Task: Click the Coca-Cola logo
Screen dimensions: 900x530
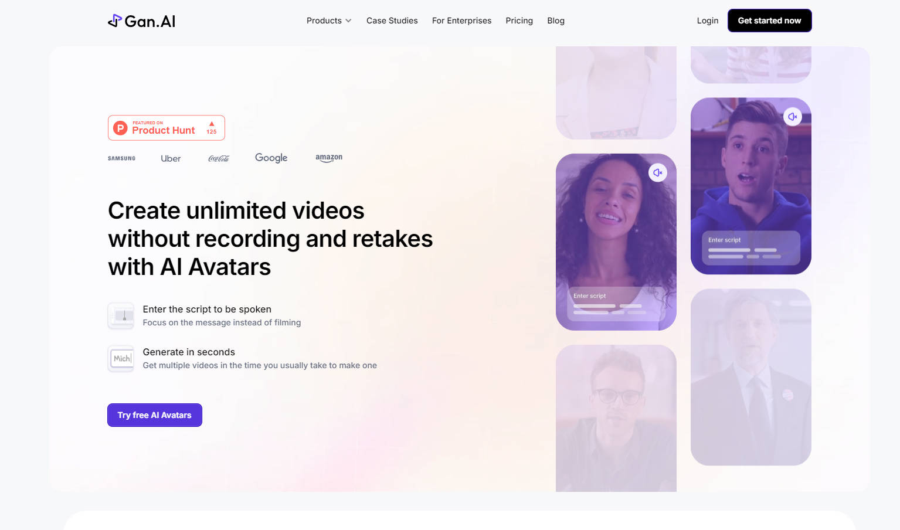Action: [x=218, y=158]
